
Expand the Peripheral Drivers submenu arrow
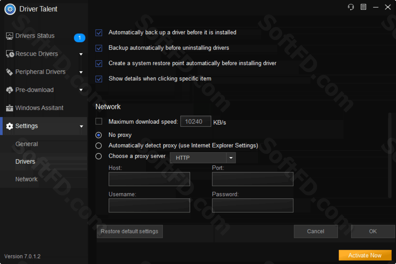point(81,72)
